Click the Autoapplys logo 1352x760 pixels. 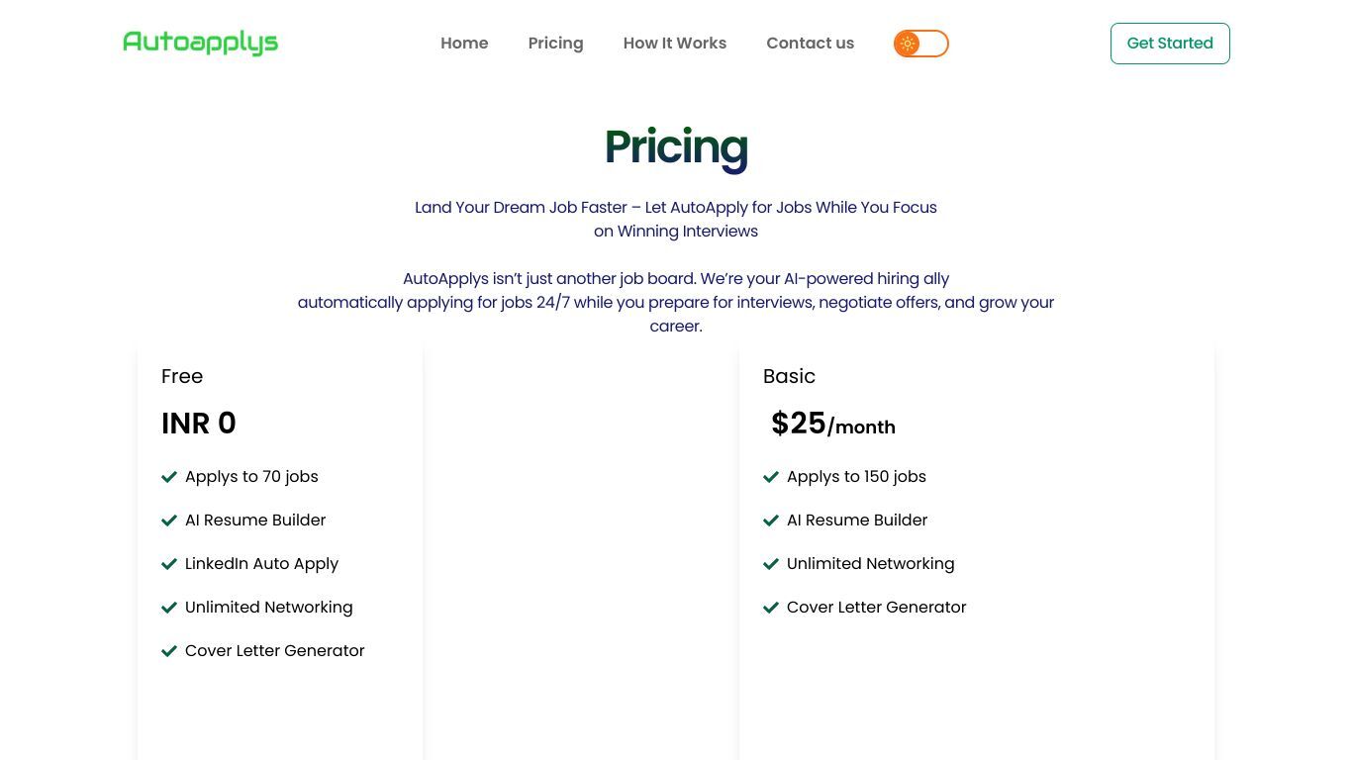(x=200, y=43)
